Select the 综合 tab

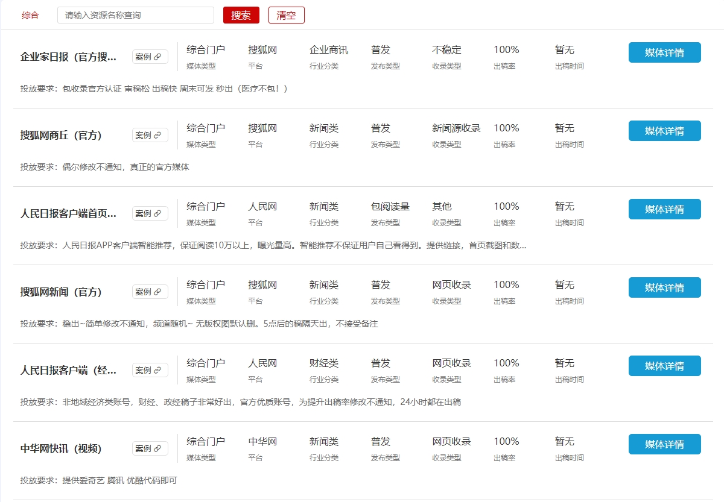point(30,15)
